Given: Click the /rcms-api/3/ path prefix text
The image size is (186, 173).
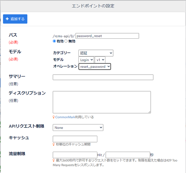Looking at the screenshot, I should coord(64,36).
